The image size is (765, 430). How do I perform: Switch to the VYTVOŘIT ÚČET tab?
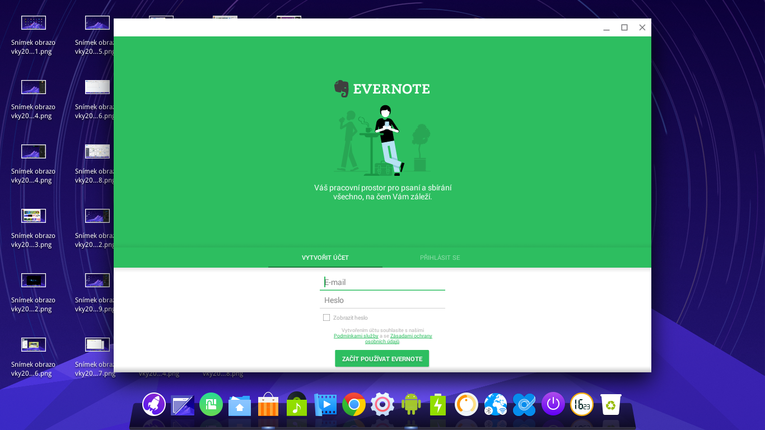[325, 258]
